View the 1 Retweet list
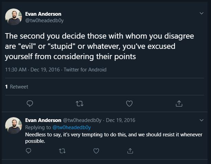 coord(17,87)
